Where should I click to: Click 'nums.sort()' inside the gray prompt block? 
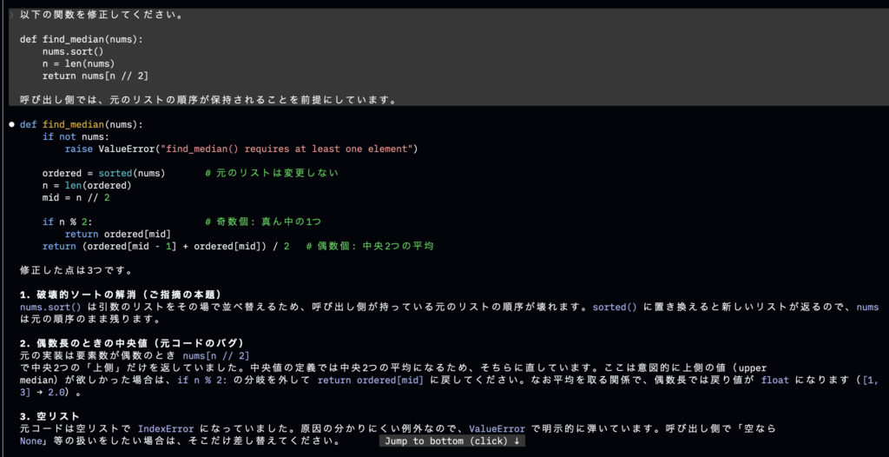tap(73, 51)
